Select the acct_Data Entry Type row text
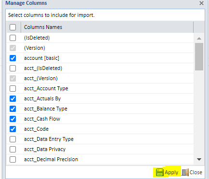Image resolution: width=209 pixels, height=179 pixels. (x=49, y=139)
